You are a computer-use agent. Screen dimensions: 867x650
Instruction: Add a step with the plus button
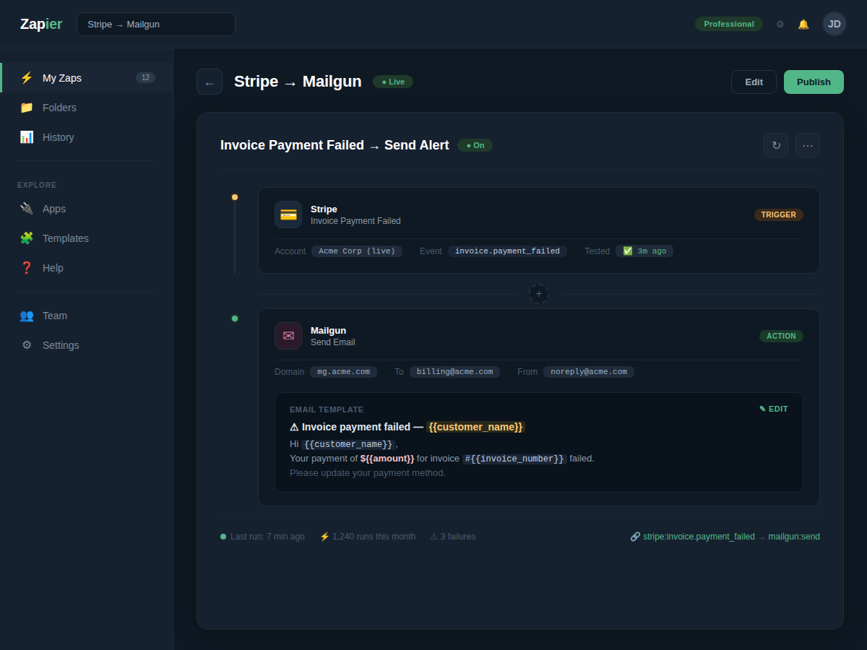pos(539,294)
